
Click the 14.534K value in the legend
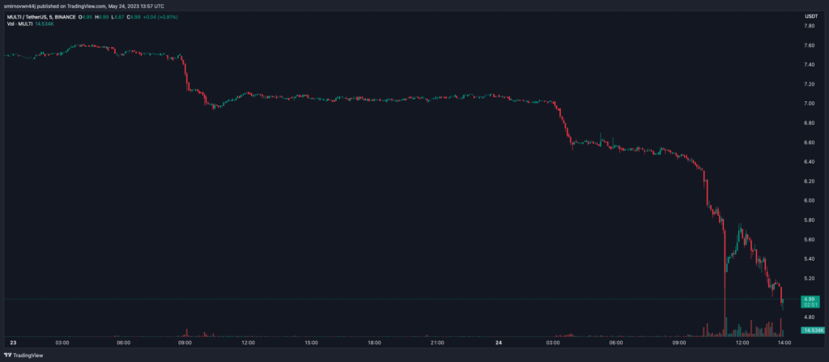(x=45, y=23)
